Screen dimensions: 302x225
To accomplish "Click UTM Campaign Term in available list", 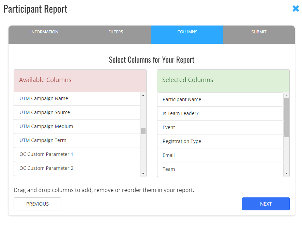I will point(77,140).
